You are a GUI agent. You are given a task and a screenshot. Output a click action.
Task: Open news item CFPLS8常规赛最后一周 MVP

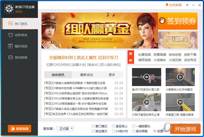75,104
